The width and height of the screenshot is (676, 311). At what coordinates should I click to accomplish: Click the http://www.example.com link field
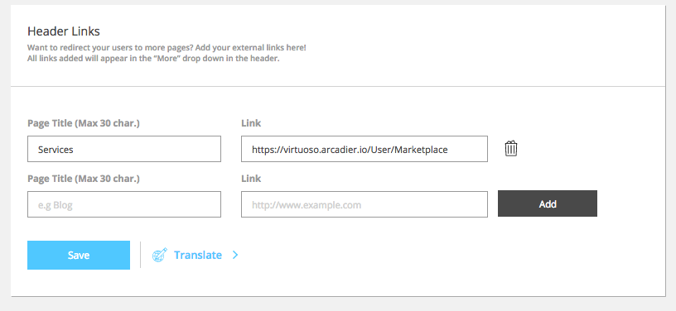[x=365, y=204]
